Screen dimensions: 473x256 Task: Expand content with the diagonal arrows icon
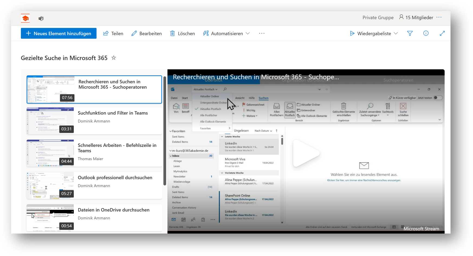(x=442, y=33)
